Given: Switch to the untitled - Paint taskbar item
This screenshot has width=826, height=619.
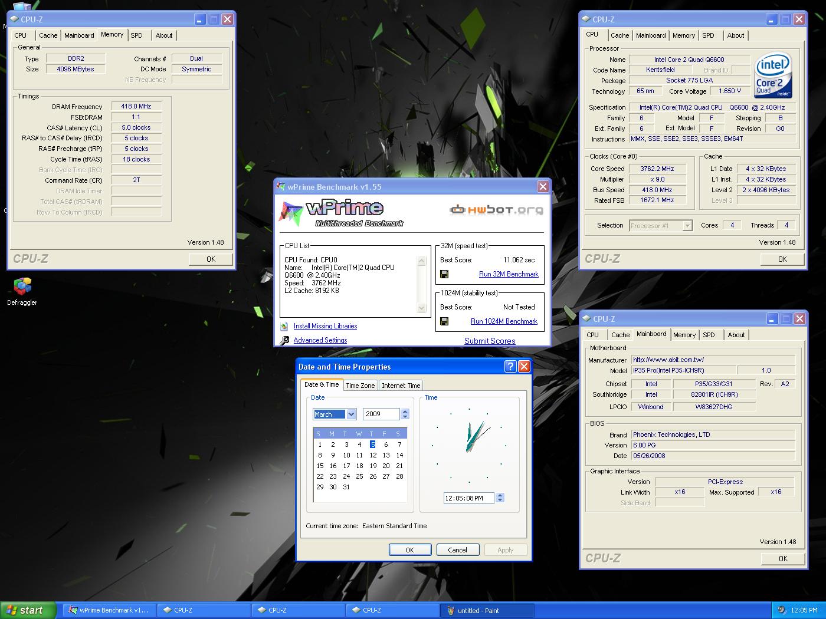Looking at the screenshot, I should tap(487, 610).
